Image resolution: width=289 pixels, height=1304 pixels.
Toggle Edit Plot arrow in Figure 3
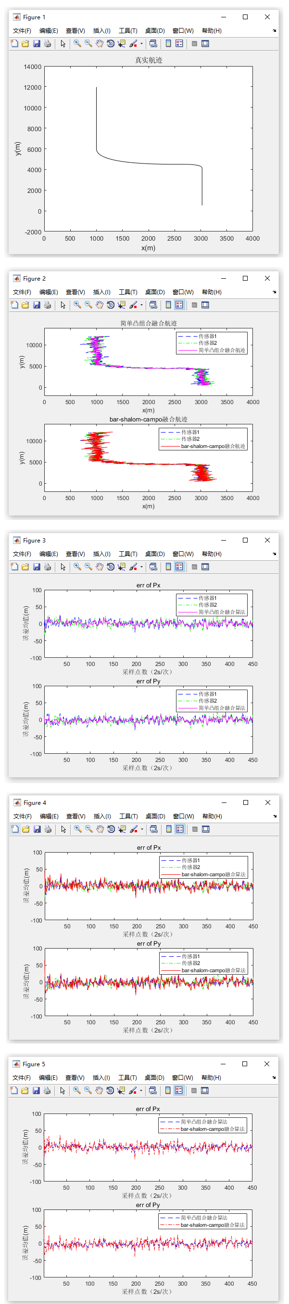(x=63, y=567)
